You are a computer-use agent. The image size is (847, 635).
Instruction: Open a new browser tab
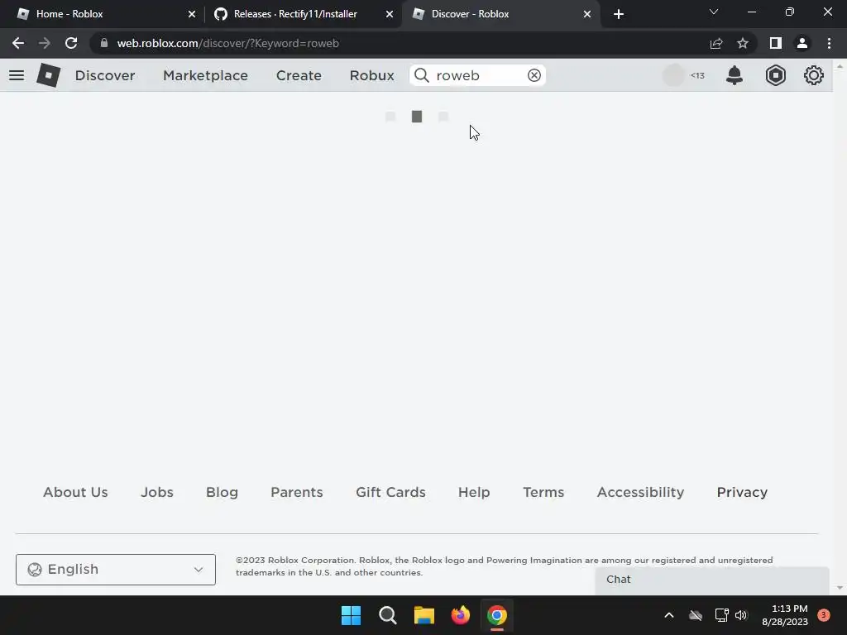[619, 14]
